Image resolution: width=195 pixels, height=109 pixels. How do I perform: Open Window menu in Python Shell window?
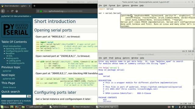tap(135, 58)
